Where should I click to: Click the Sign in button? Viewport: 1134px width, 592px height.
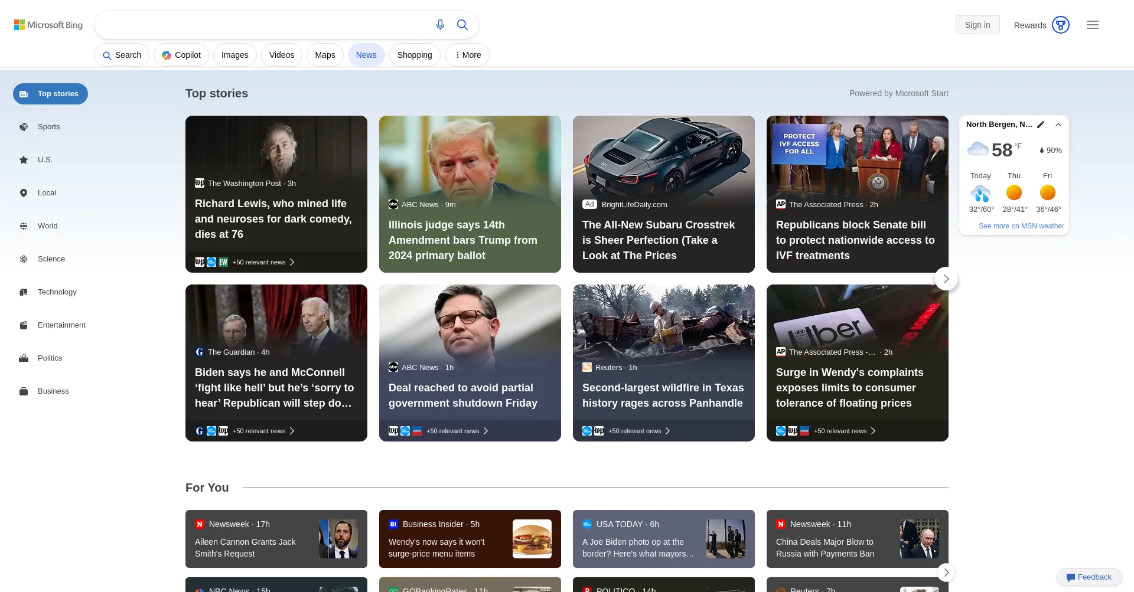[977, 25]
